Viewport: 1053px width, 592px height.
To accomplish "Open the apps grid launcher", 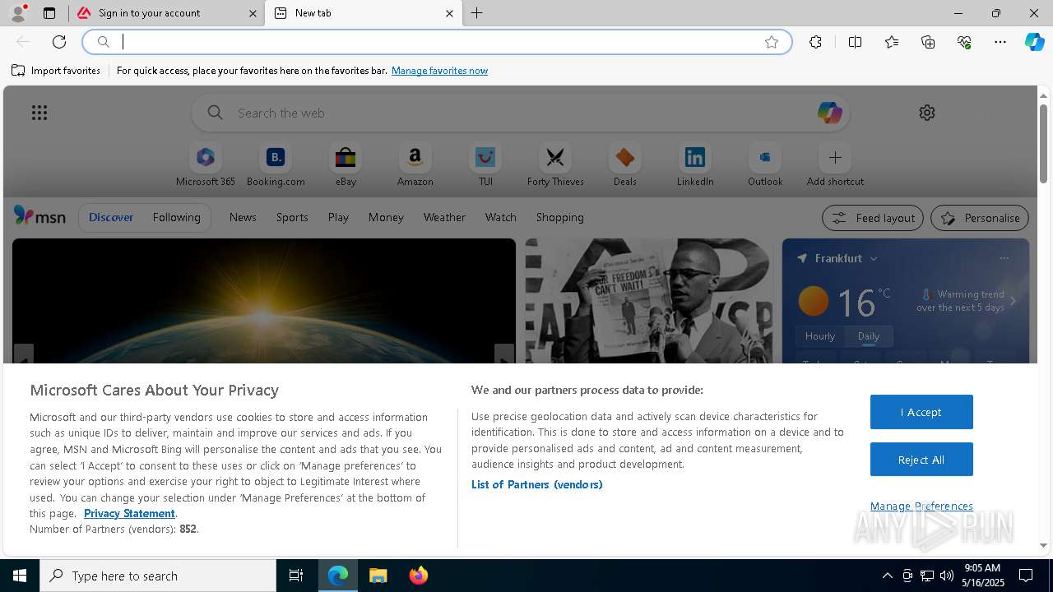I will tap(39, 113).
